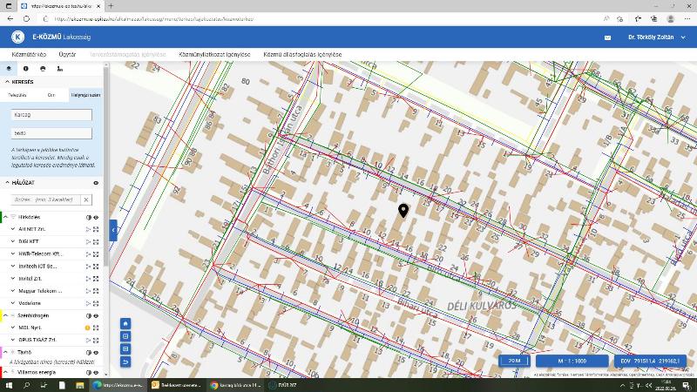697x392 pixels.
Task: Click the flag icon on AH NET Zrt. row
Action: pos(88,229)
